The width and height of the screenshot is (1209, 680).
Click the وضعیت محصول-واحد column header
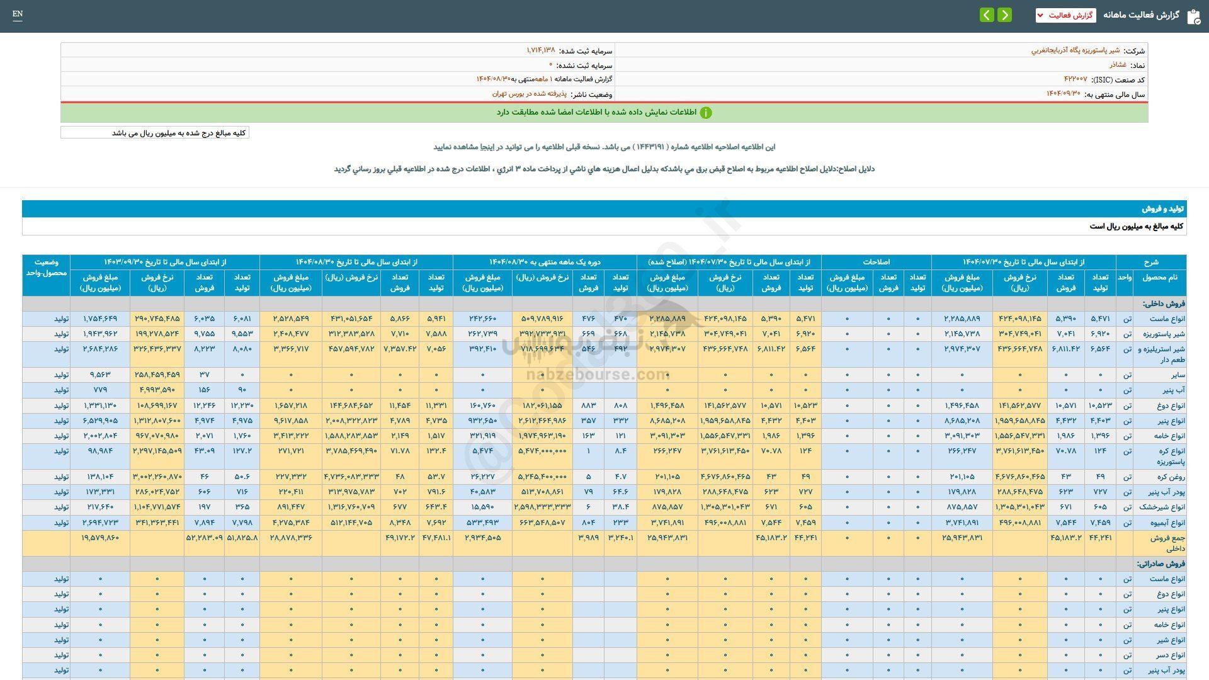click(x=46, y=268)
